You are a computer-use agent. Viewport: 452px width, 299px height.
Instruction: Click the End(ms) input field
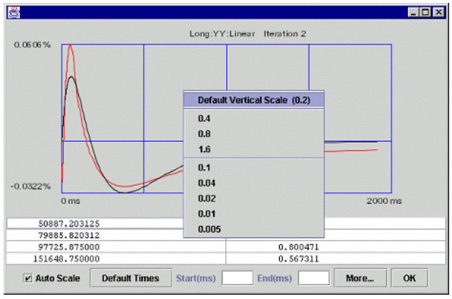point(314,277)
